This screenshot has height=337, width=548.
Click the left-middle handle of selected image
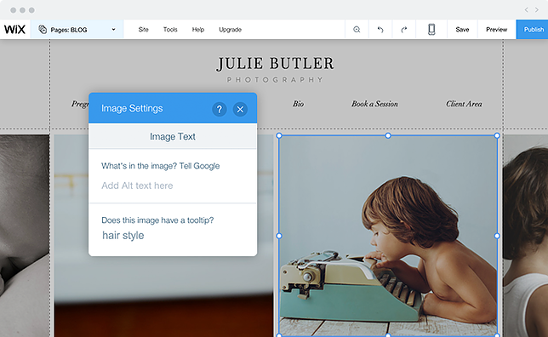pos(279,236)
